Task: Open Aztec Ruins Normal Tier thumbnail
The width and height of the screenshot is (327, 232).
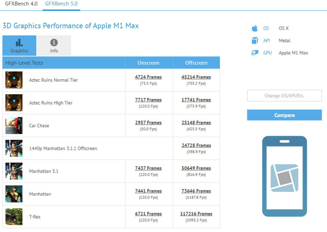Action: pyautogui.click(x=14, y=80)
